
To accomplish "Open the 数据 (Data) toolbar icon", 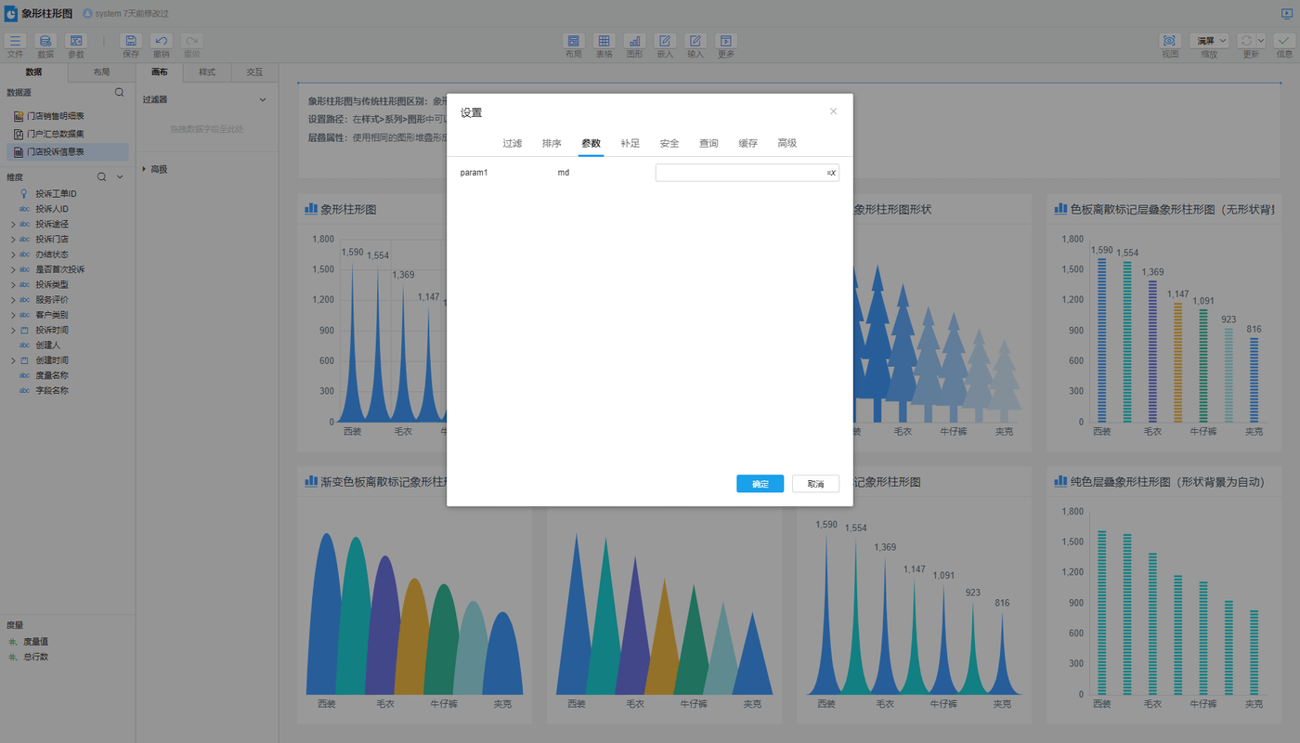I will pyautogui.click(x=45, y=41).
